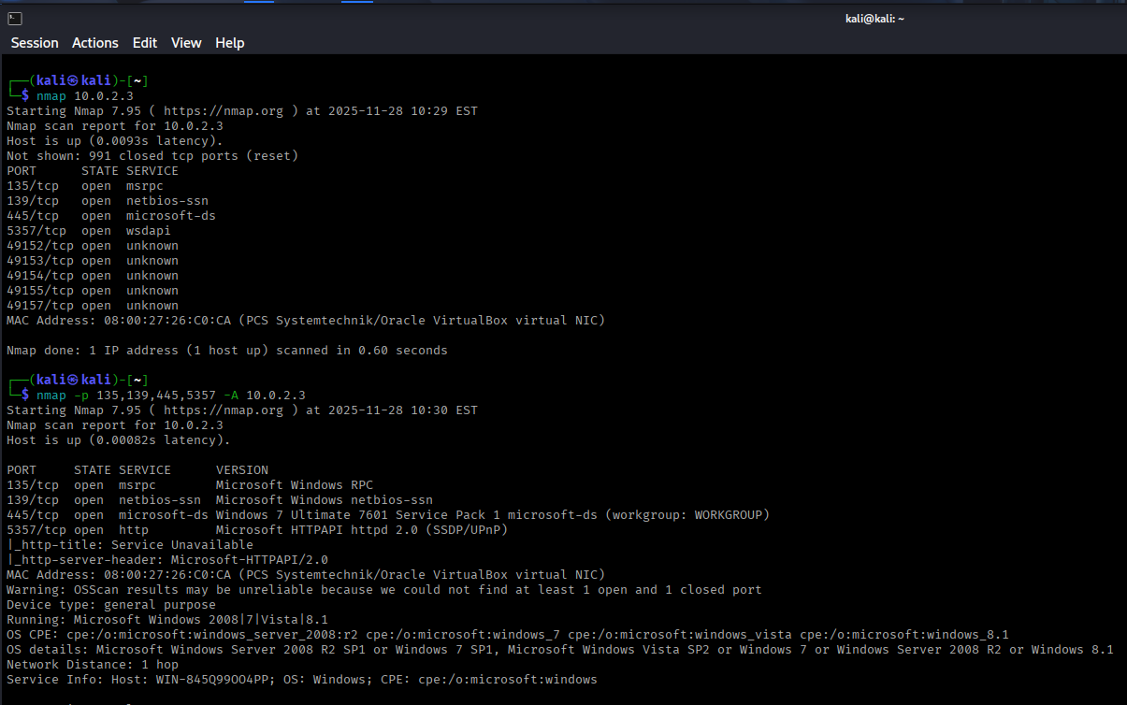The height and width of the screenshot is (705, 1127).
Task: Click the "(workgroup: WORKGROUP)" text
Action: 687,515
